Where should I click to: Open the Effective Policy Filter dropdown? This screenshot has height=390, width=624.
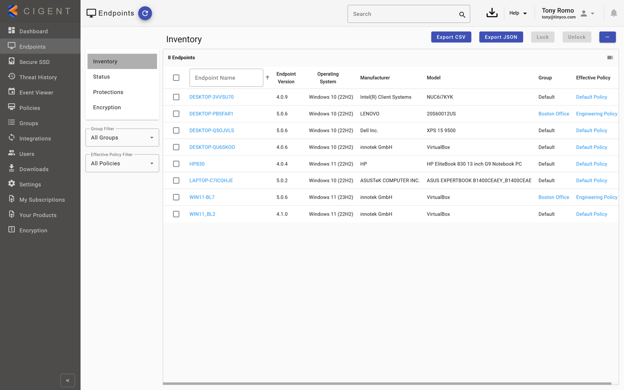(x=122, y=163)
